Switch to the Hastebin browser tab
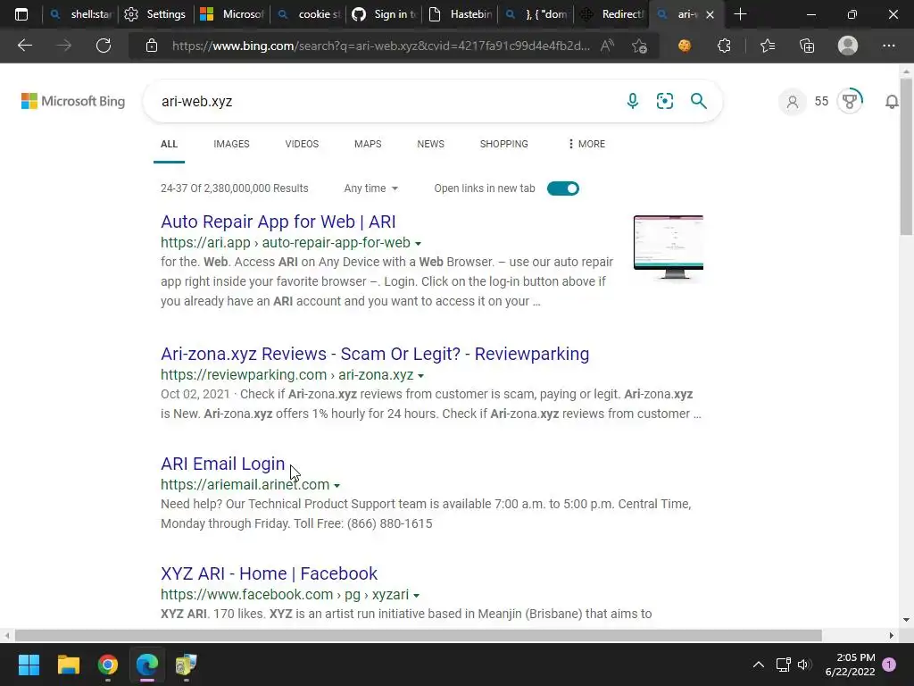Screen dimensions: 914x686 (461, 14)
